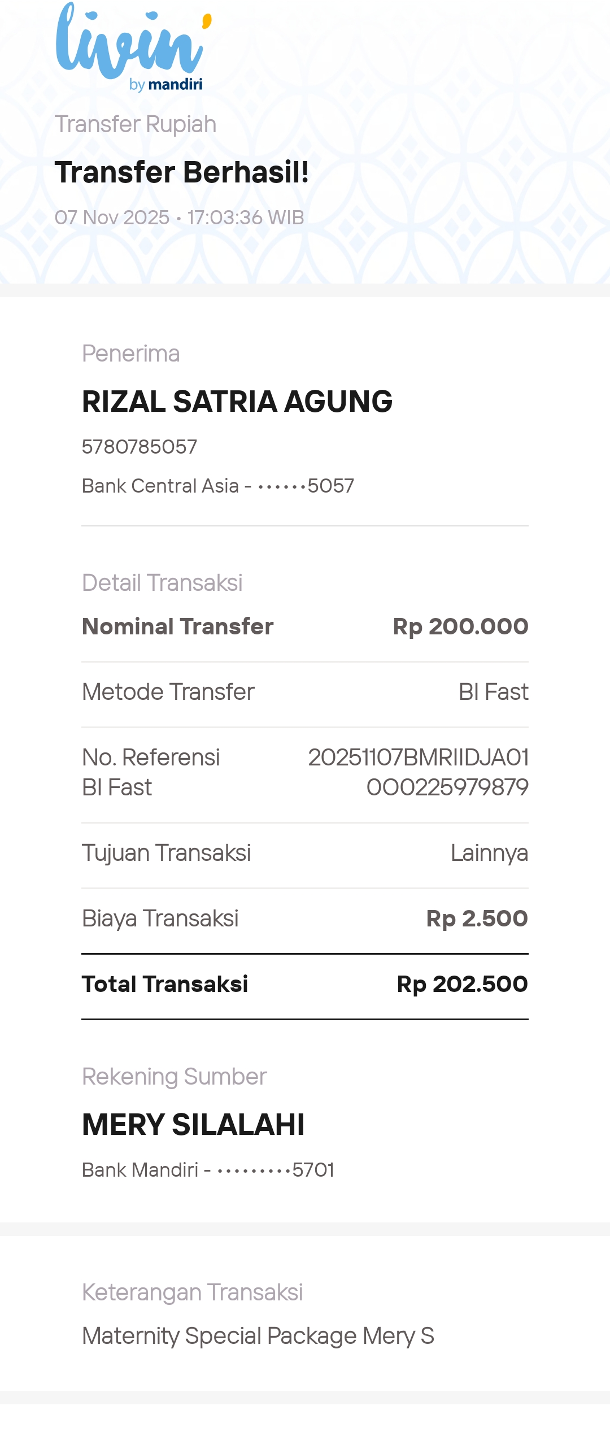This screenshot has height=1445, width=610.
Task: Click the Bank Central Asia masked account
Action: tap(218, 486)
